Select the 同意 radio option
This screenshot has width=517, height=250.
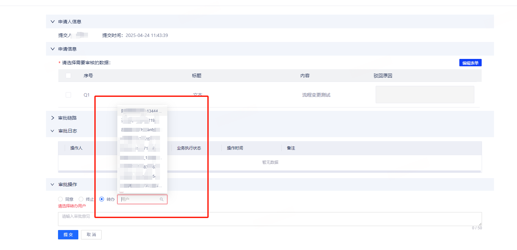click(x=60, y=199)
